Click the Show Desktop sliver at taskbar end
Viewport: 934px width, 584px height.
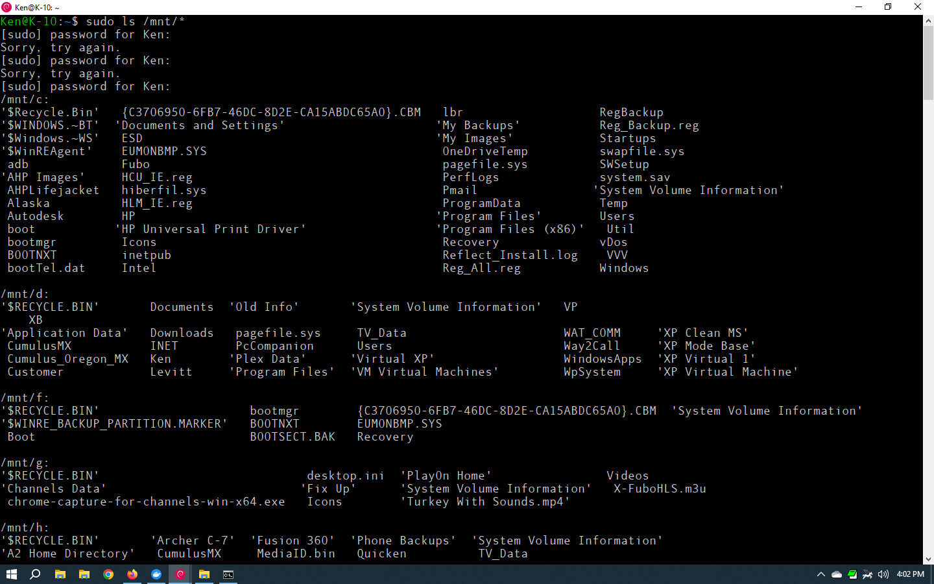(932, 574)
